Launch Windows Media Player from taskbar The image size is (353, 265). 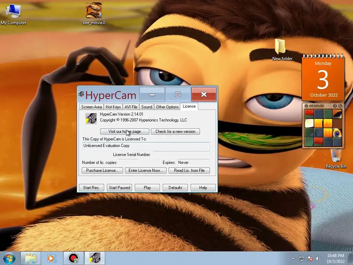coord(52,258)
